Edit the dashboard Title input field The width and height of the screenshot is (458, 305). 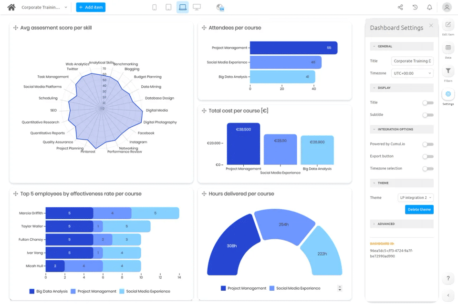[x=412, y=61]
